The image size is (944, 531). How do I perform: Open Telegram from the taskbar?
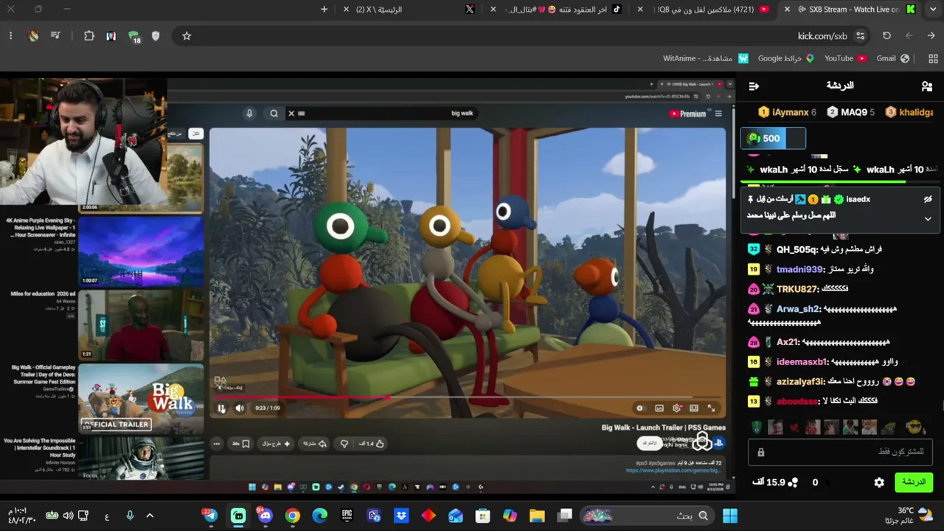click(x=210, y=516)
